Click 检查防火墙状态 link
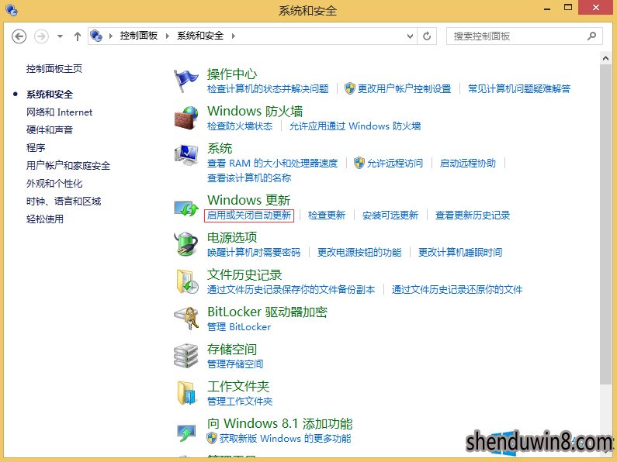 click(x=240, y=126)
